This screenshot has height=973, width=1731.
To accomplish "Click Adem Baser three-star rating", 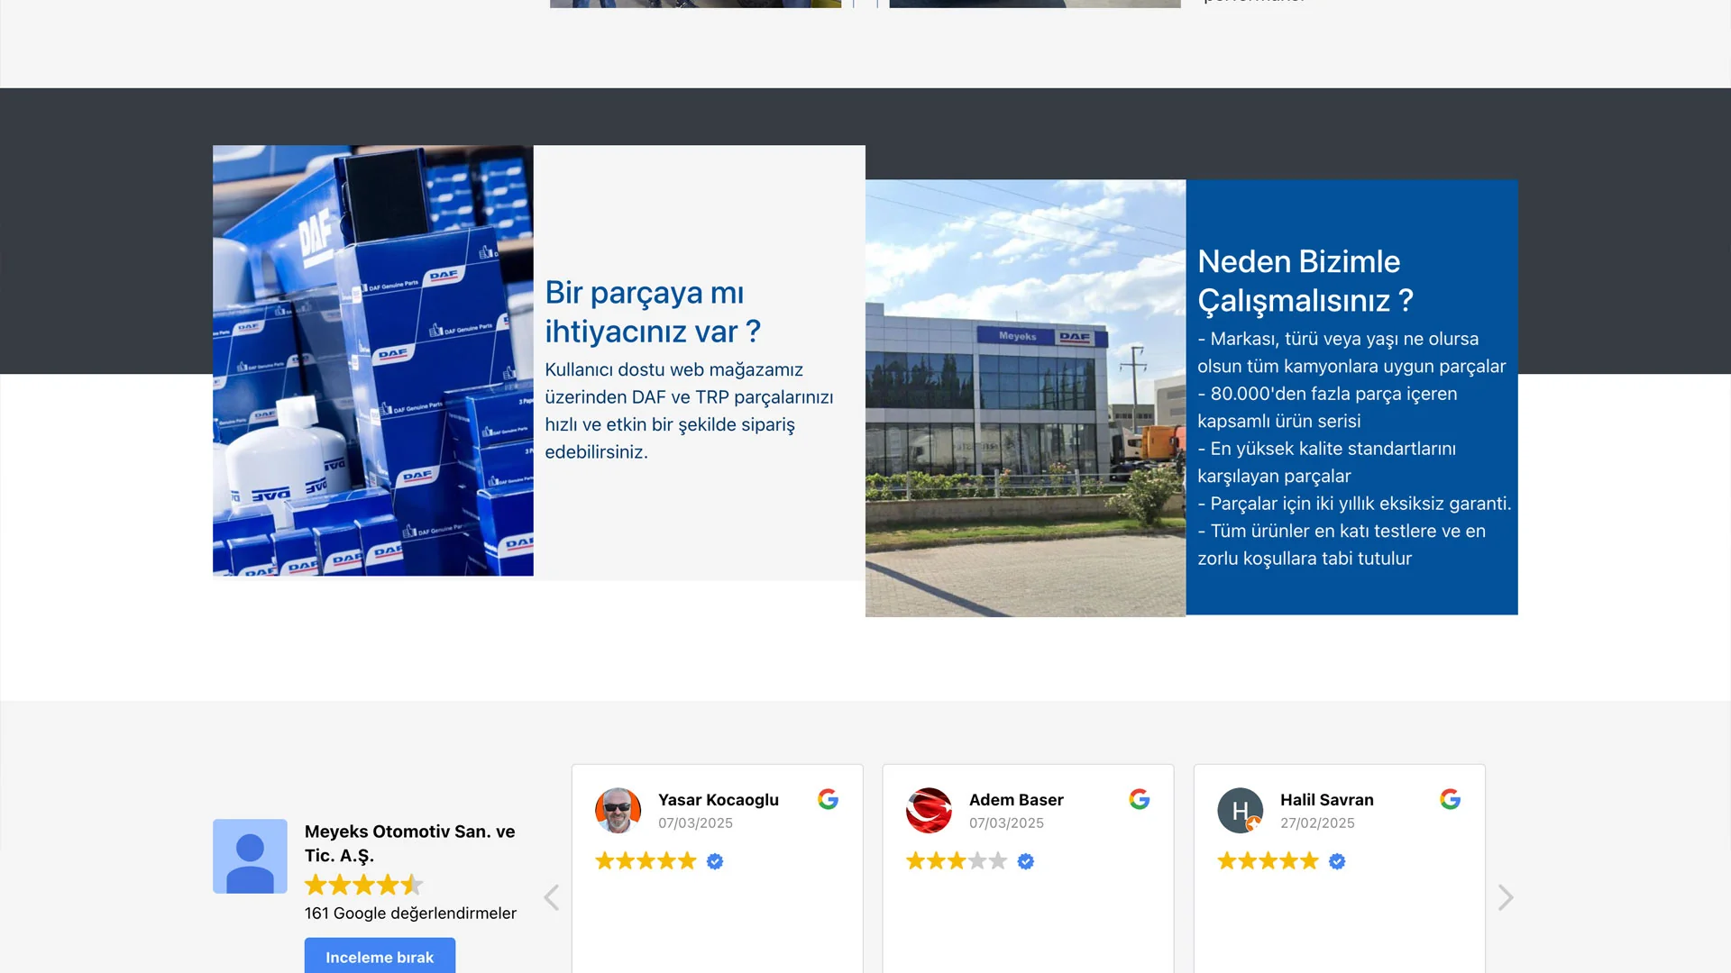I will coord(956,861).
